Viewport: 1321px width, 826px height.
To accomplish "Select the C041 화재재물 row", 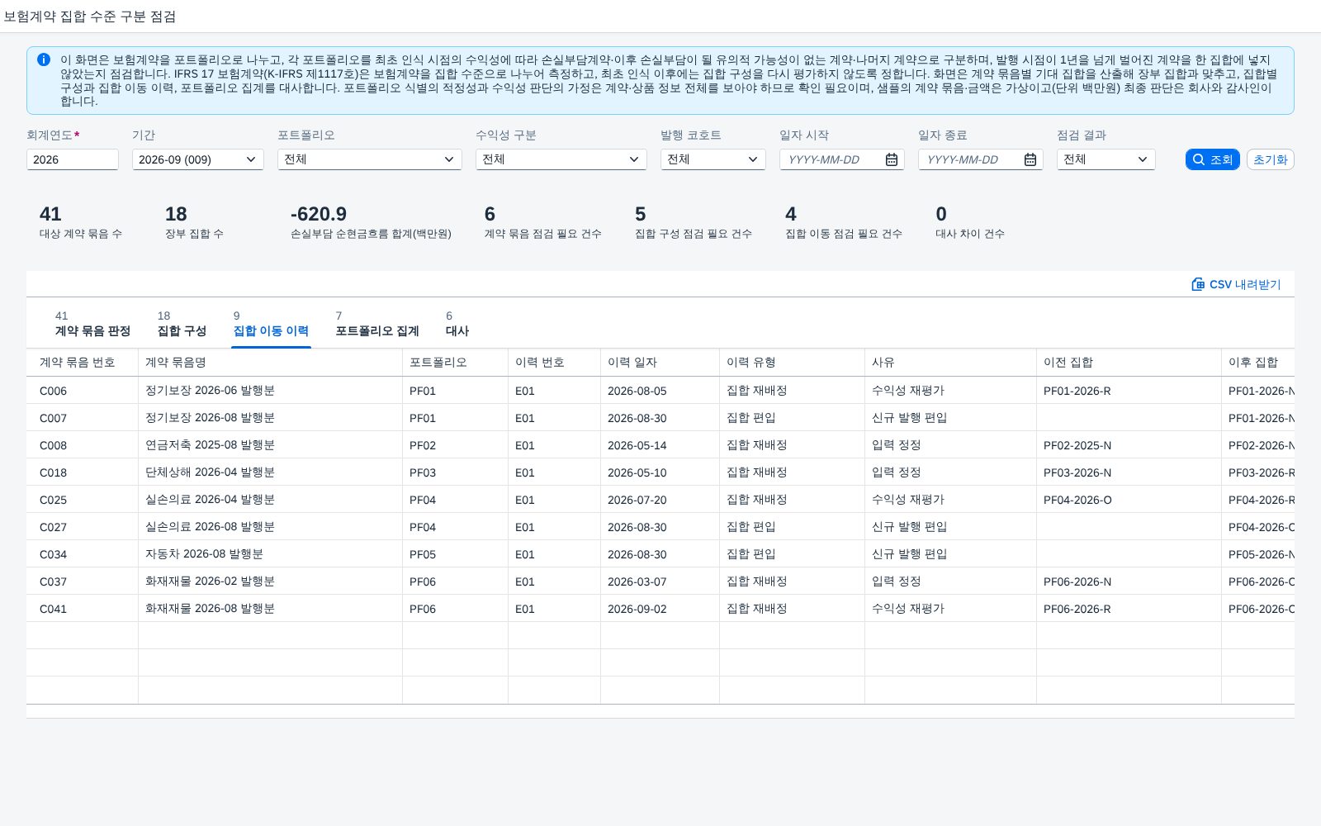I will 660,609.
